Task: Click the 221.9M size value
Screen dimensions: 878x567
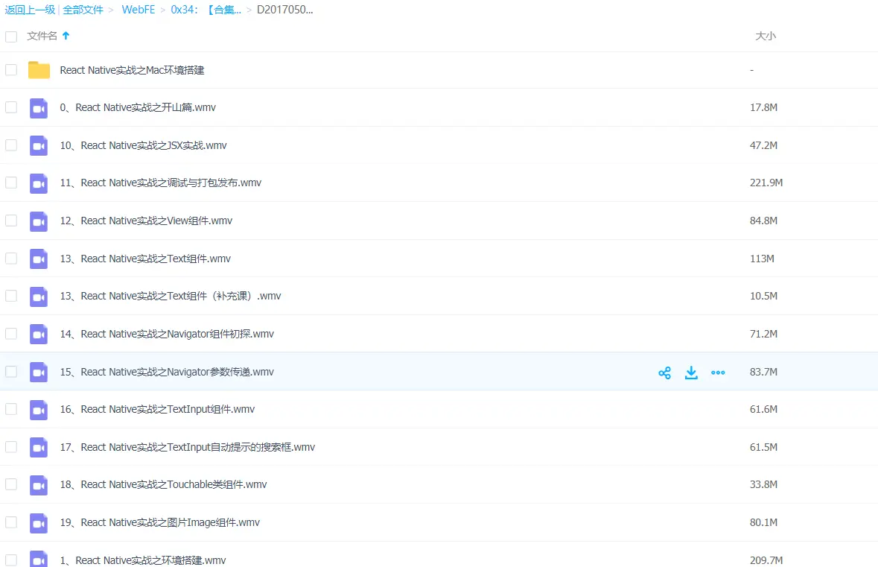Action: (766, 183)
